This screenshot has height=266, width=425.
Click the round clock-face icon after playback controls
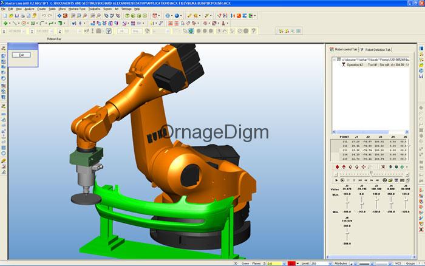pyautogui.click(x=384, y=180)
